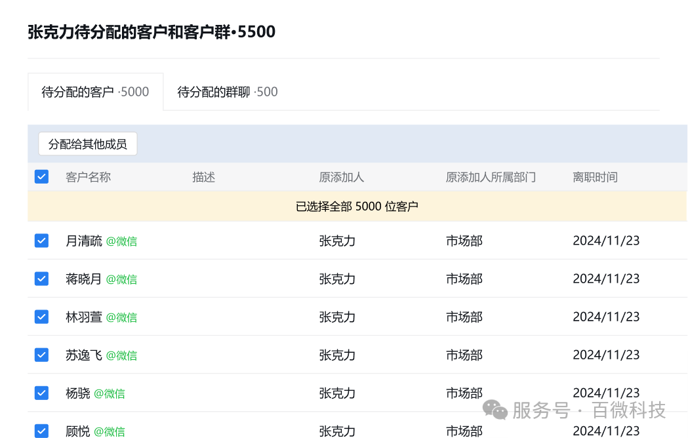Toggle the checkbox for 顾悦
688x438 pixels.
[x=41, y=431]
